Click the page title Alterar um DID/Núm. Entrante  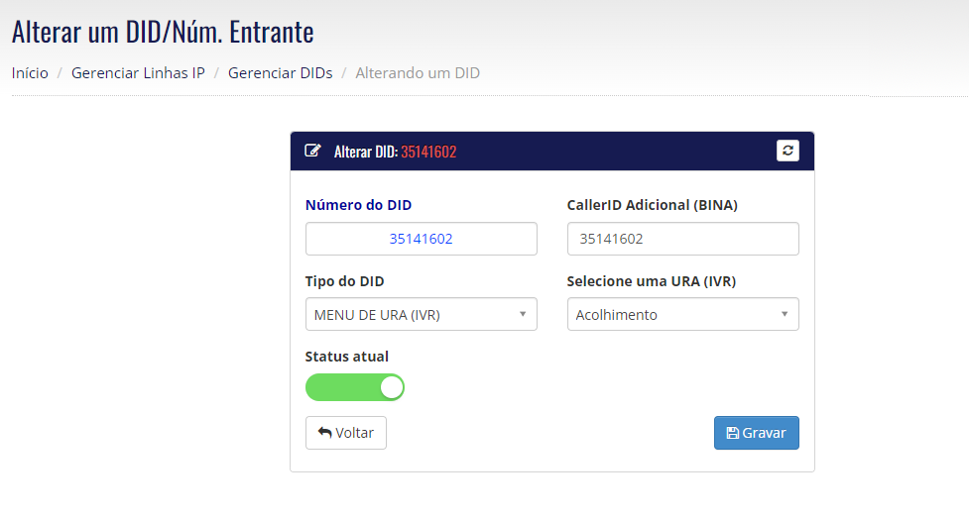163,32
